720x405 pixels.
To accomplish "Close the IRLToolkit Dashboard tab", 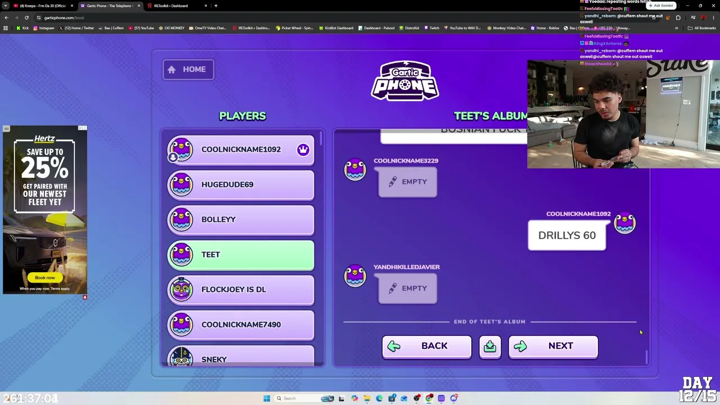I will click(x=206, y=6).
